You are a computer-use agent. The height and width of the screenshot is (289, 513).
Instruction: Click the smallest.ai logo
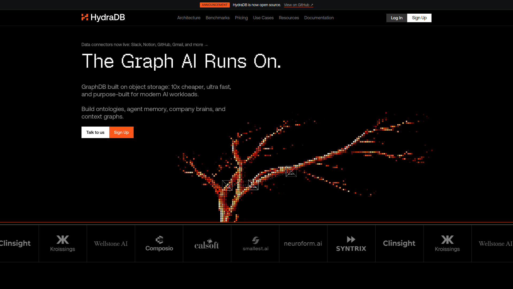(255, 244)
